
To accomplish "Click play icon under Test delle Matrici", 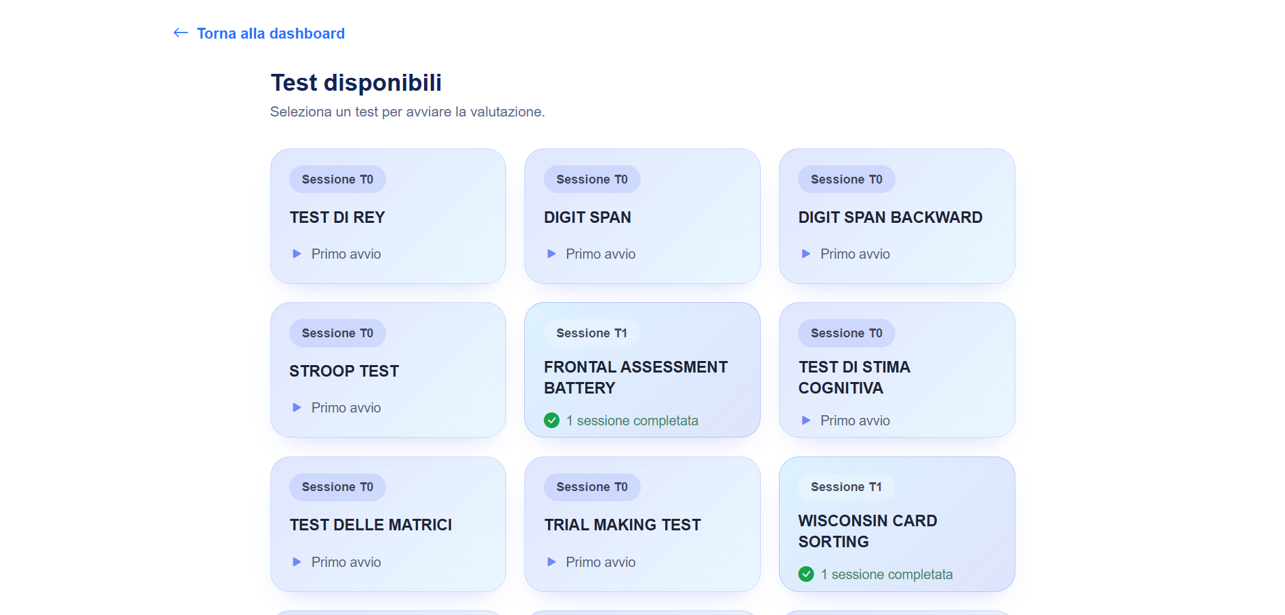I will [297, 562].
